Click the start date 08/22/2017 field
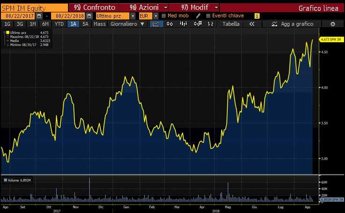The width and height of the screenshot is (345, 213). pyautogui.click(x=18, y=16)
